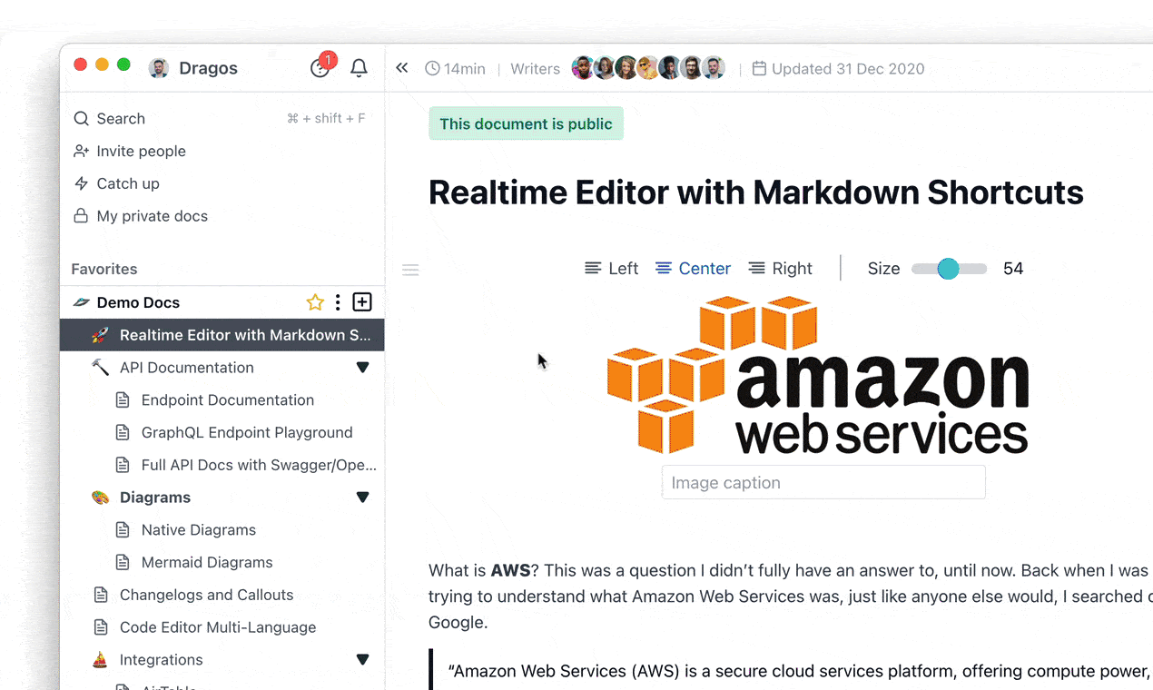This screenshot has height=690, width=1153.
Task: Open search with the magnifier icon
Action: pyautogui.click(x=81, y=118)
